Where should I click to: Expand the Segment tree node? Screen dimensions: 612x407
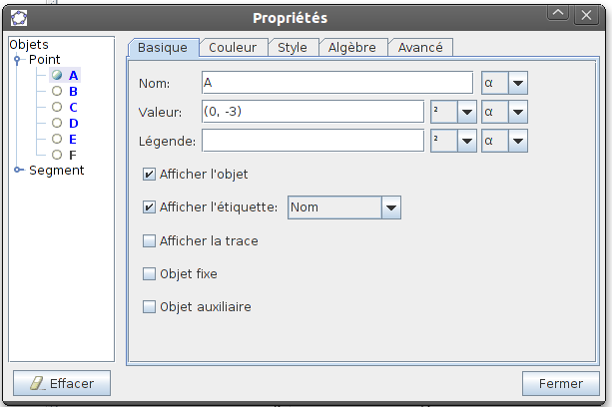tap(18, 171)
